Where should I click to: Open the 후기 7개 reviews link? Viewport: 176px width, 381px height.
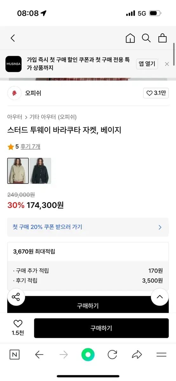[30, 147]
